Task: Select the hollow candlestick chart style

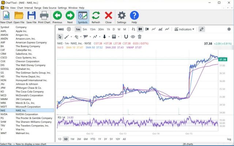Action: pyautogui.click(x=147, y=29)
